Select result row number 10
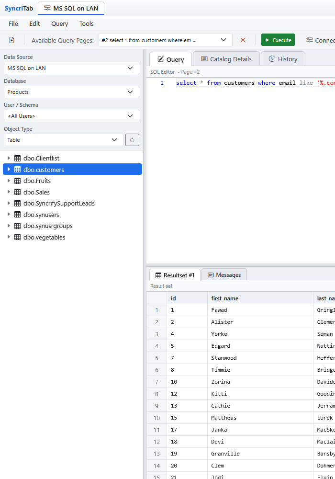335x479 pixels. (157, 418)
